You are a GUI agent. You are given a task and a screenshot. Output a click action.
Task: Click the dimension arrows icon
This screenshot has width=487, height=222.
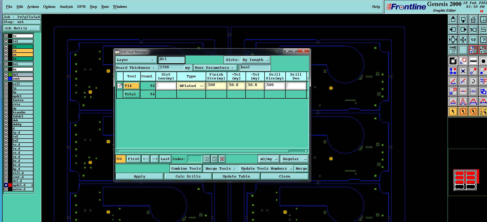473,91
